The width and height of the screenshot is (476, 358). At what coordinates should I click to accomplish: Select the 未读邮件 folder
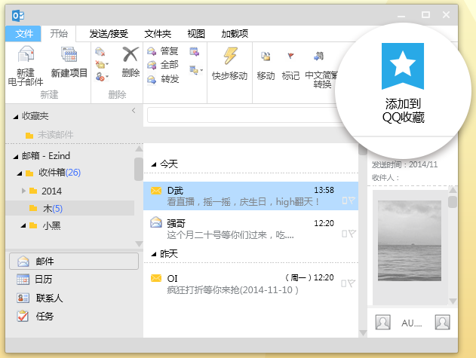[50, 135]
